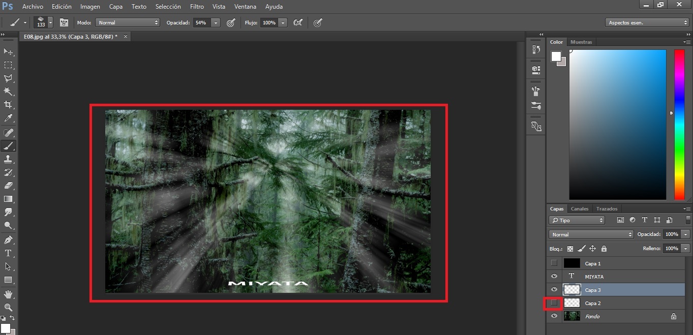Hide the MIYATA text layer

[x=554, y=276]
